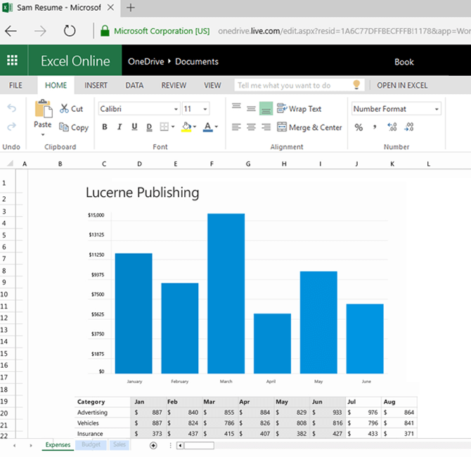Open the app launcher grid icon
Screen dimensions: 471x457
12,61
